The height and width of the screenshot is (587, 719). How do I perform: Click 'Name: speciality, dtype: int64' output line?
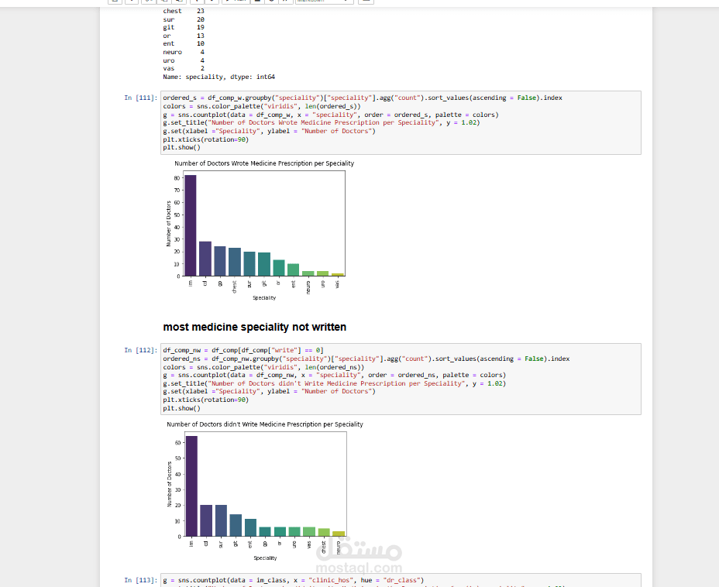click(218, 77)
